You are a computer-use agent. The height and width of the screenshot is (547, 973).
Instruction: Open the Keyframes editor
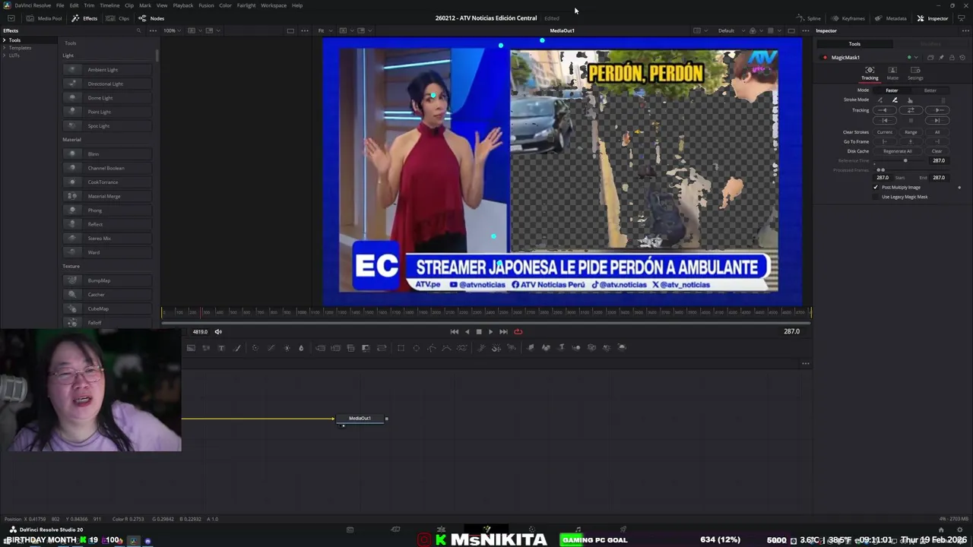point(848,18)
